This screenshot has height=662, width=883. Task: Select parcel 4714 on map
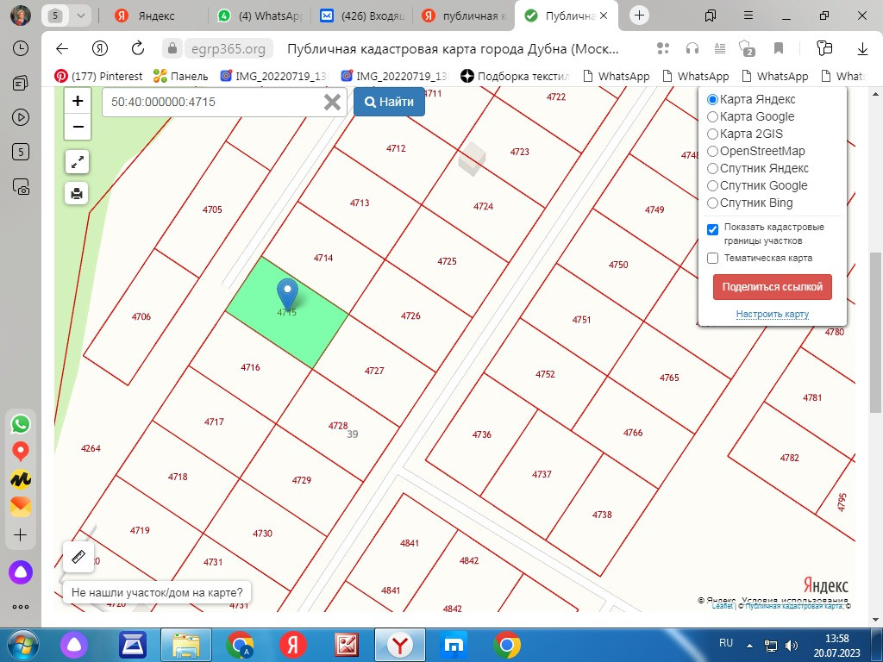point(323,258)
